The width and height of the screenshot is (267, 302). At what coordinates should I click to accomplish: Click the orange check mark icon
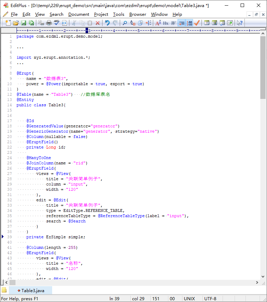click(x=197, y=23)
